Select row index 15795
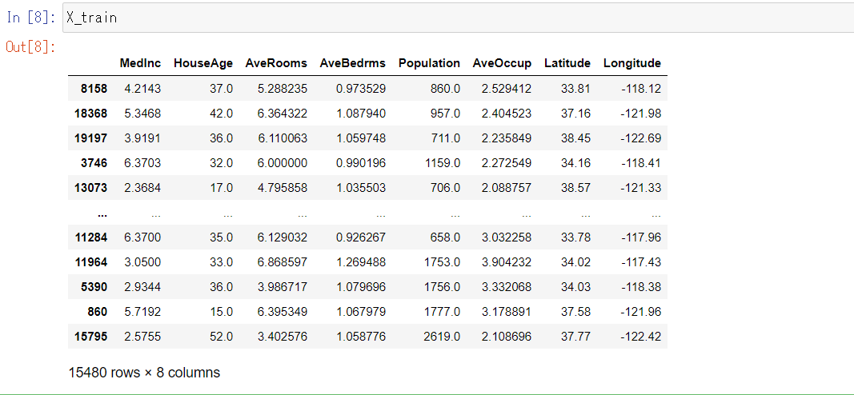Image resolution: width=854 pixels, height=395 pixels. click(92, 337)
